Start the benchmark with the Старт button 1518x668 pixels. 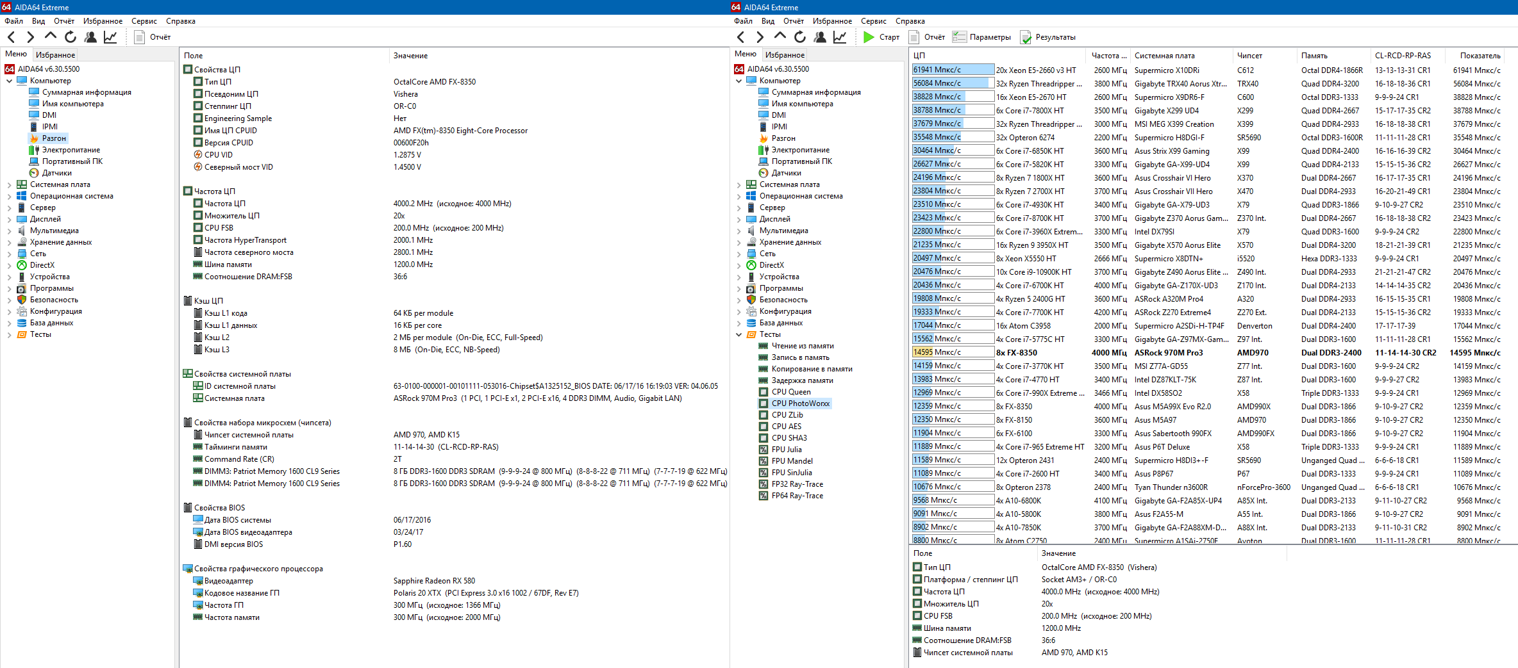click(x=881, y=37)
